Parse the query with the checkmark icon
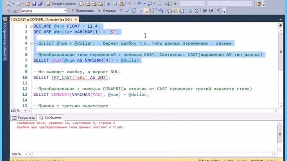287x161 pixels. pos(127,11)
